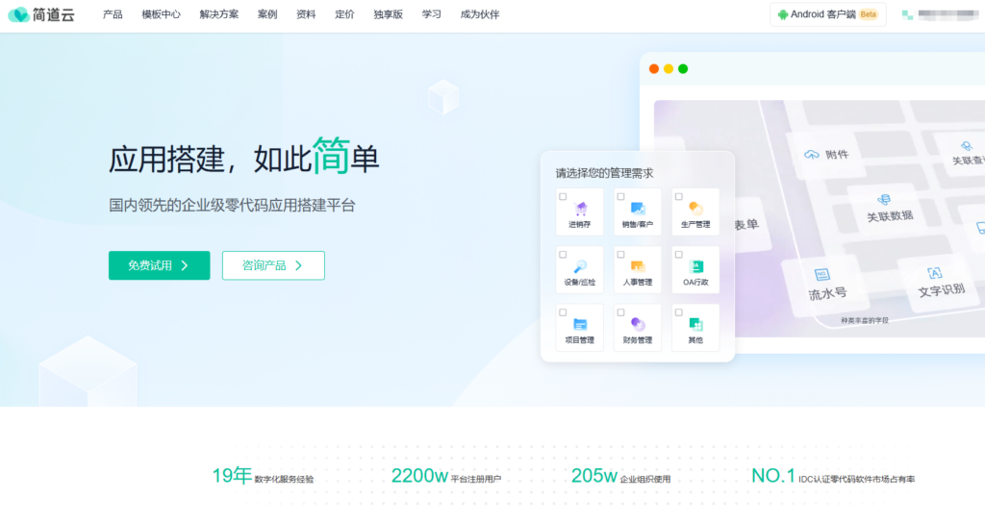The width and height of the screenshot is (985, 522).
Task: Open the 模板中心 menu item
Action: click(x=161, y=14)
